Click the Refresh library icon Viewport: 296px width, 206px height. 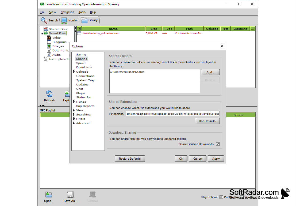[x=49, y=94]
